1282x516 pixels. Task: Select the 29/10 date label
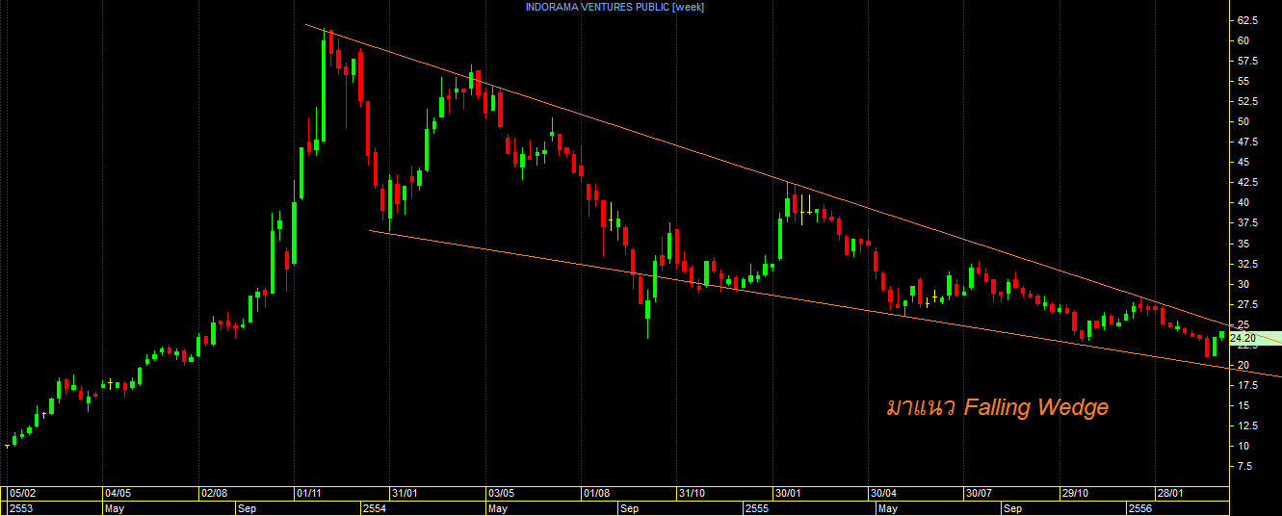[x=1075, y=493]
